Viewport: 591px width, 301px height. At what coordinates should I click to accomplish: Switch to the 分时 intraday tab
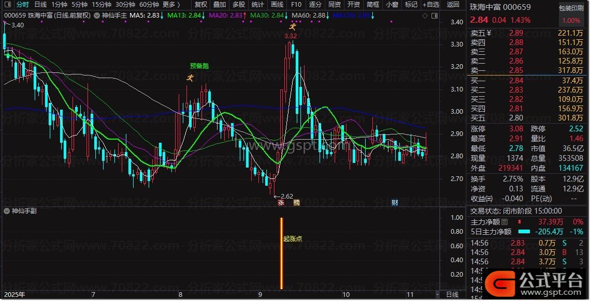[23, 5]
